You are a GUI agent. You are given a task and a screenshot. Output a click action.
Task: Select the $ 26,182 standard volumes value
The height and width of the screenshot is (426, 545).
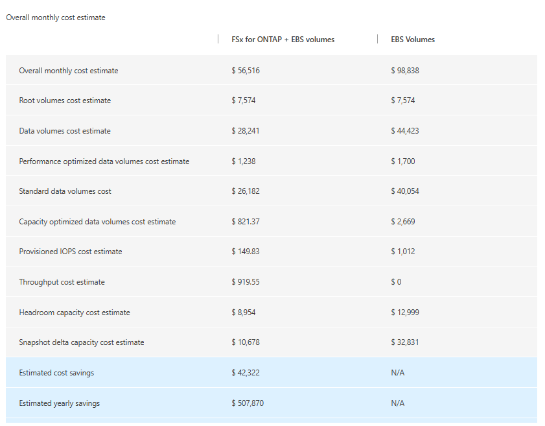pos(246,191)
